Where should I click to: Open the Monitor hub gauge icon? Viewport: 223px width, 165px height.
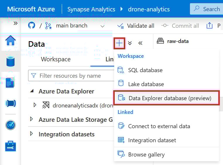point(10,125)
